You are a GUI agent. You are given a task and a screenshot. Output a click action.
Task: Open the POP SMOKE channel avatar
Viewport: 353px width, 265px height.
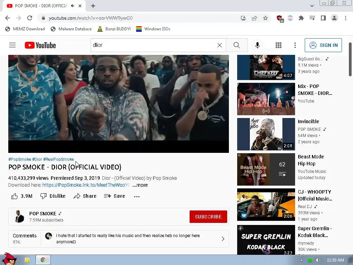tap(19, 217)
